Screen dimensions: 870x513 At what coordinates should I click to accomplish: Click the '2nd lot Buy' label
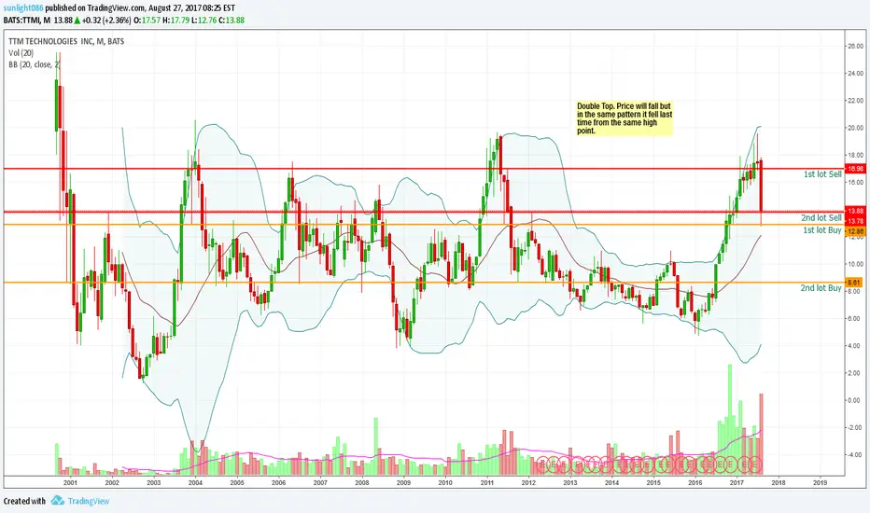[821, 288]
